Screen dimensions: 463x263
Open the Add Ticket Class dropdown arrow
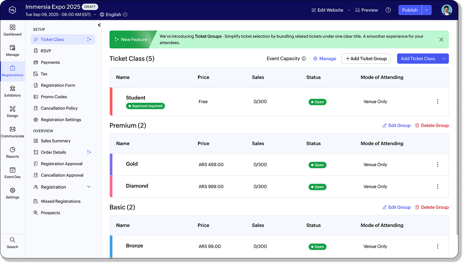[x=443, y=59]
